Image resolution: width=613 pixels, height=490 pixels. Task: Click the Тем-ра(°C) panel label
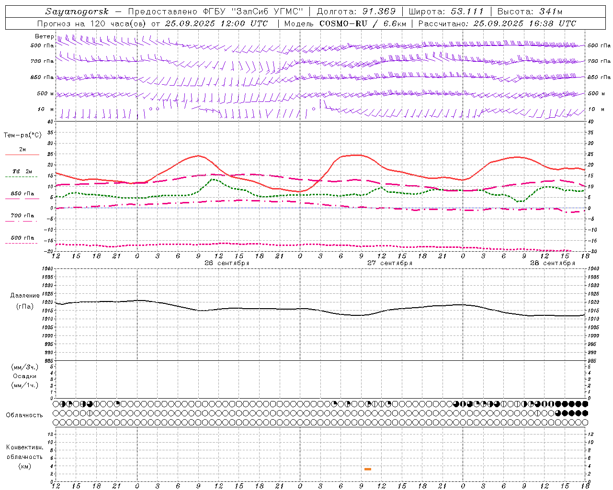coord(23,135)
